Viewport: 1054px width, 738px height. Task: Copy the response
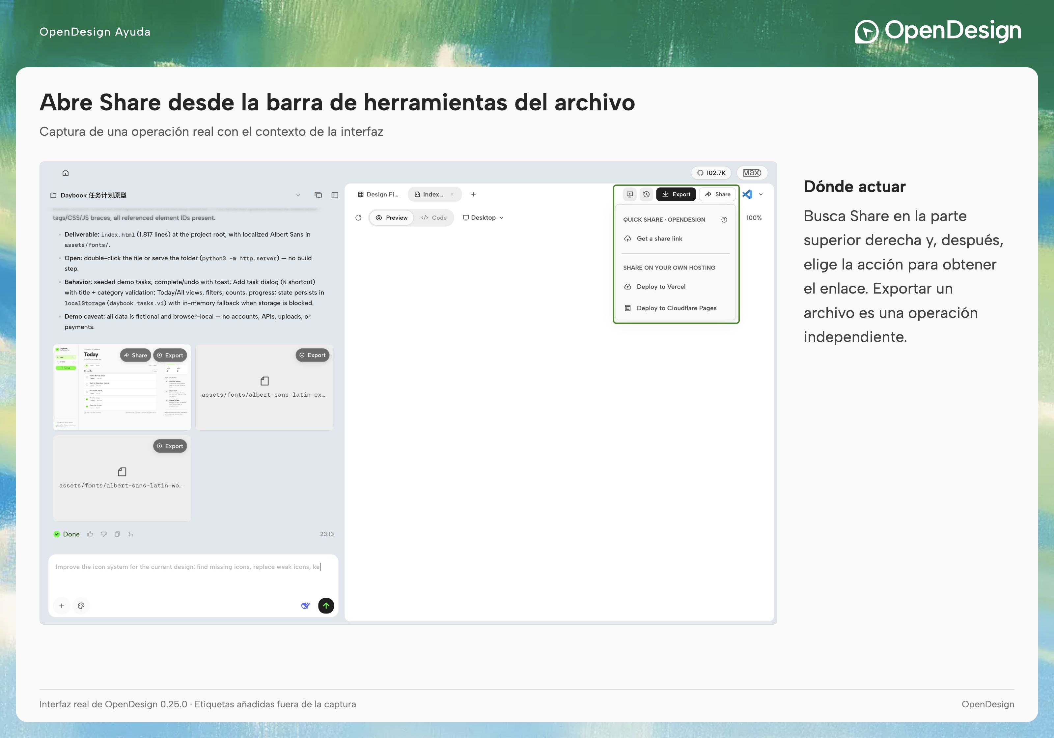click(118, 534)
